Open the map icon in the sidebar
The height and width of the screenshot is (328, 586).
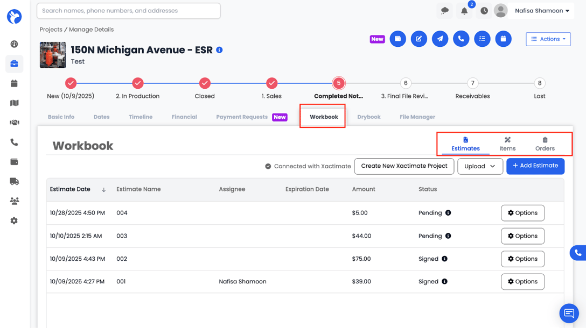(x=14, y=103)
